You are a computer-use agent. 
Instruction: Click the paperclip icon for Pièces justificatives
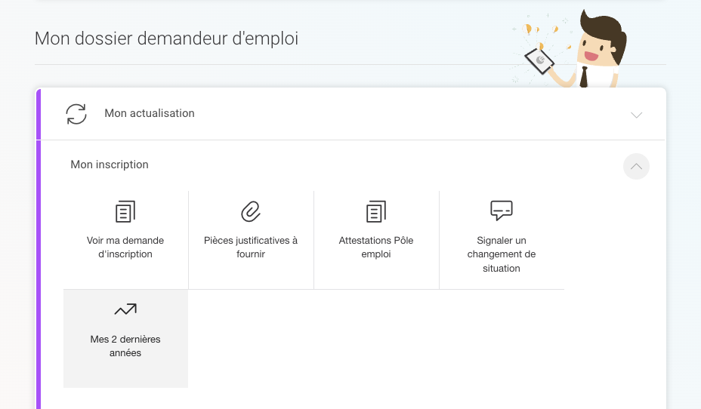pyautogui.click(x=251, y=211)
